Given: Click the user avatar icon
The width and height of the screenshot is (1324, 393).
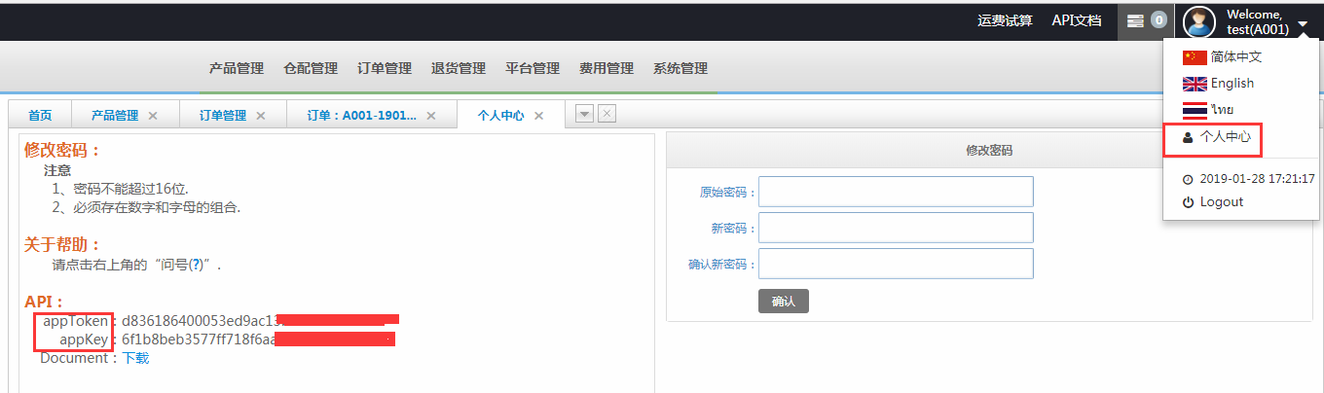Looking at the screenshot, I should (1198, 21).
